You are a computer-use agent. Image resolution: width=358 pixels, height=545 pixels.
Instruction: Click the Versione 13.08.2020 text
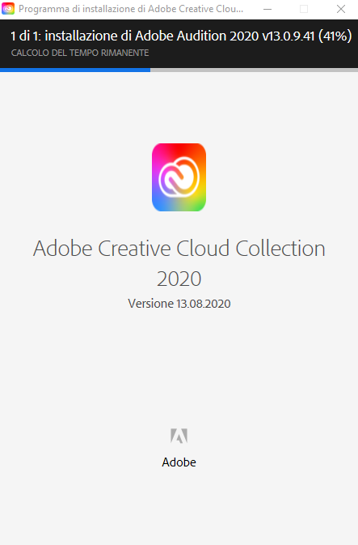tap(179, 304)
